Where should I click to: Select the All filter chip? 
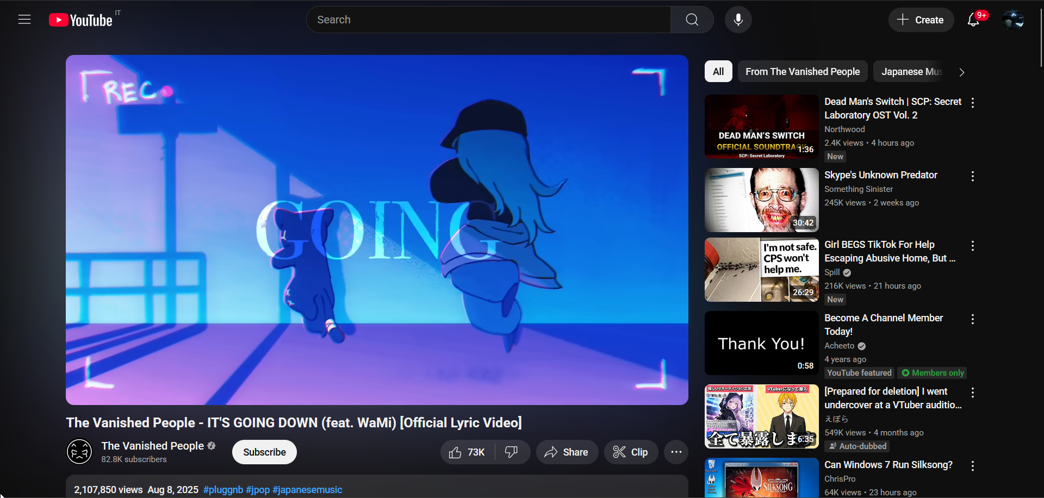click(x=718, y=72)
